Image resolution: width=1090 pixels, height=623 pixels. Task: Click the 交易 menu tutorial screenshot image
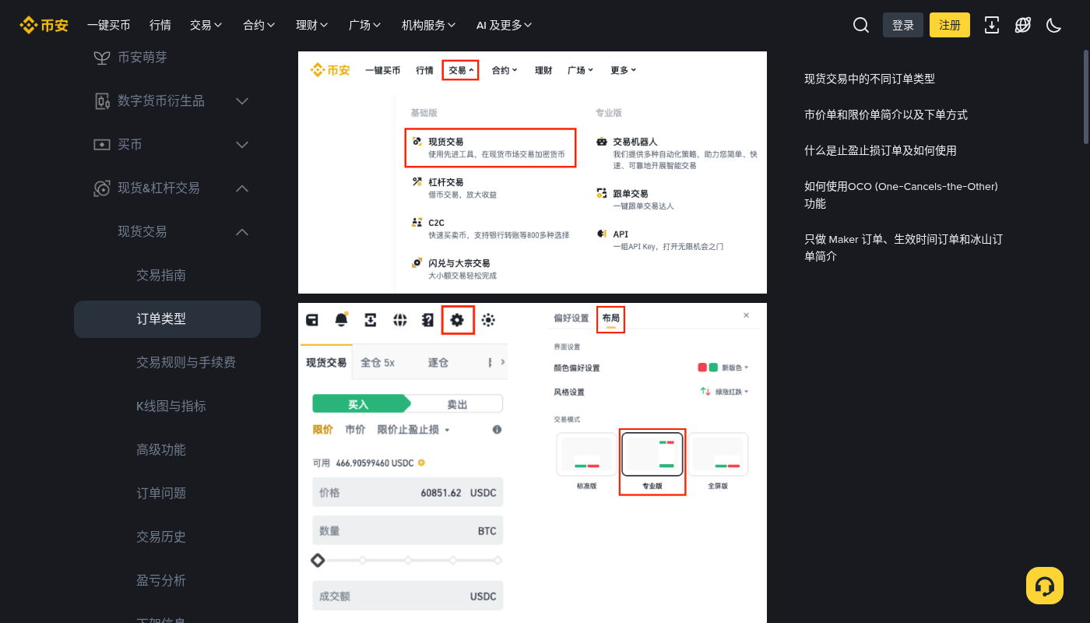(x=533, y=172)
